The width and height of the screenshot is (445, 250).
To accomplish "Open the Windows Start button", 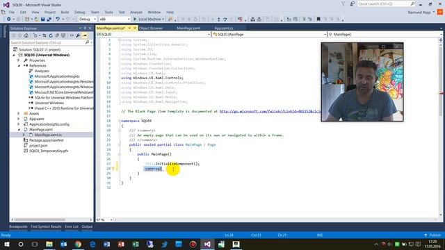I will 6,244.
